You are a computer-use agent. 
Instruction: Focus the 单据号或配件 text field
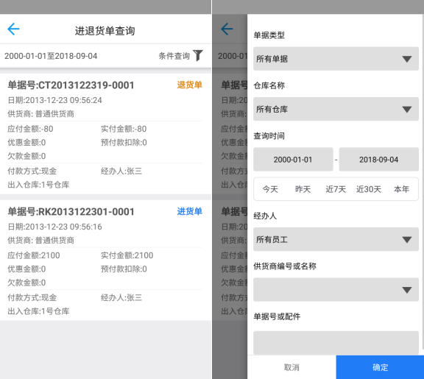coord(336,342)
